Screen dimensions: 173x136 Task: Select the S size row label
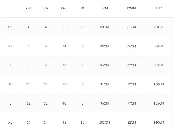(x=10, y=65)
